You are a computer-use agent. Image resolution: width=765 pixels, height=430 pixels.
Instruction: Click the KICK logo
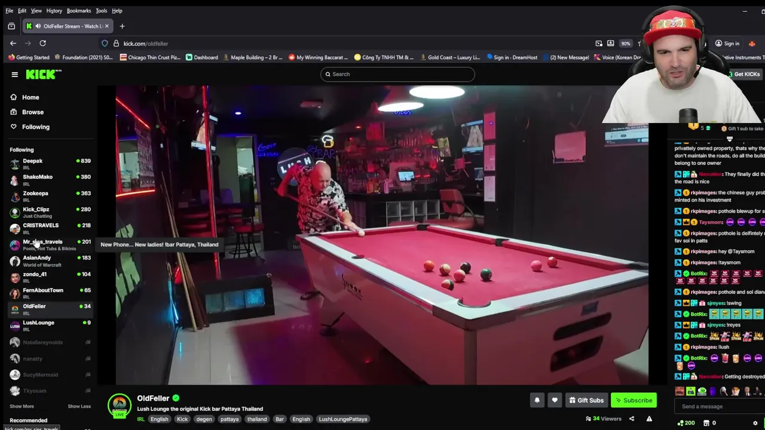[x=43, y=74]
